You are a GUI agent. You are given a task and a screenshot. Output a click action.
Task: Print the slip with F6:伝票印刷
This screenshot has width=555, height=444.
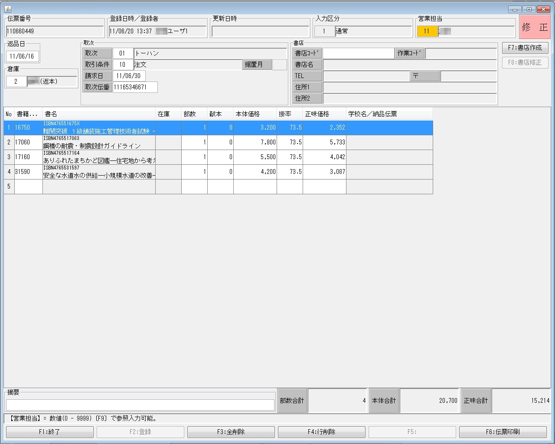click(x=503, y=432)
